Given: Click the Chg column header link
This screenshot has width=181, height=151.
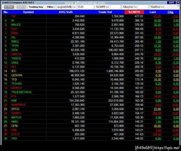Looking at the screenshot, I should point(170,12).
